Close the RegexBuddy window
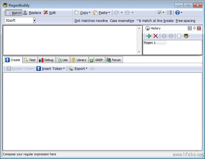Viewport: 205px width, 159px height. tap(198, 5)
